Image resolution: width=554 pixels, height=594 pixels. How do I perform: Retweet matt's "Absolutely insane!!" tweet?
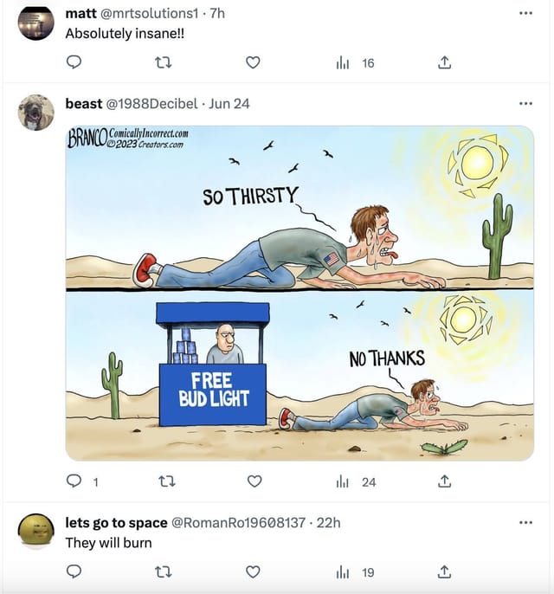coord(164,62)
